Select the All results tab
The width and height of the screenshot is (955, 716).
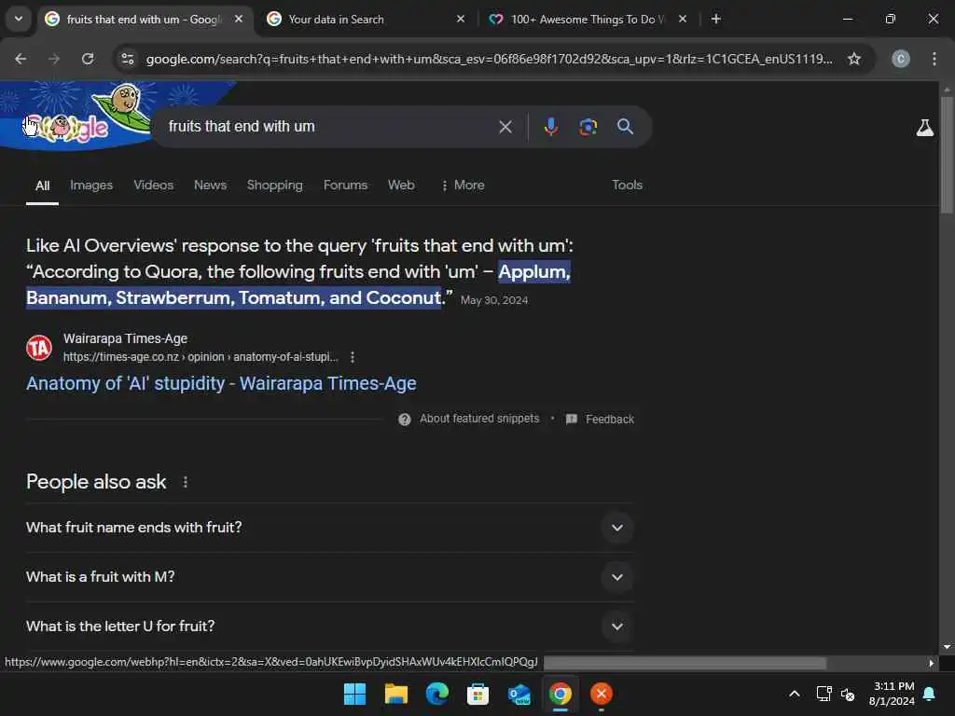42,186
